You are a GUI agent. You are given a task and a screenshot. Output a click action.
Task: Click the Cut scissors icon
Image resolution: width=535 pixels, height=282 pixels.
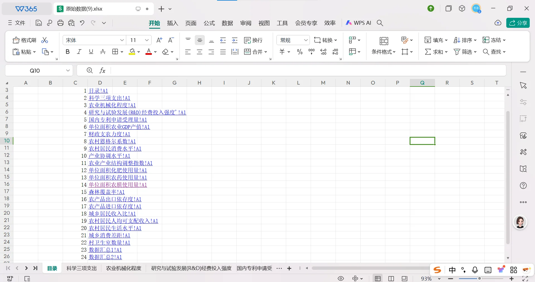45,40
